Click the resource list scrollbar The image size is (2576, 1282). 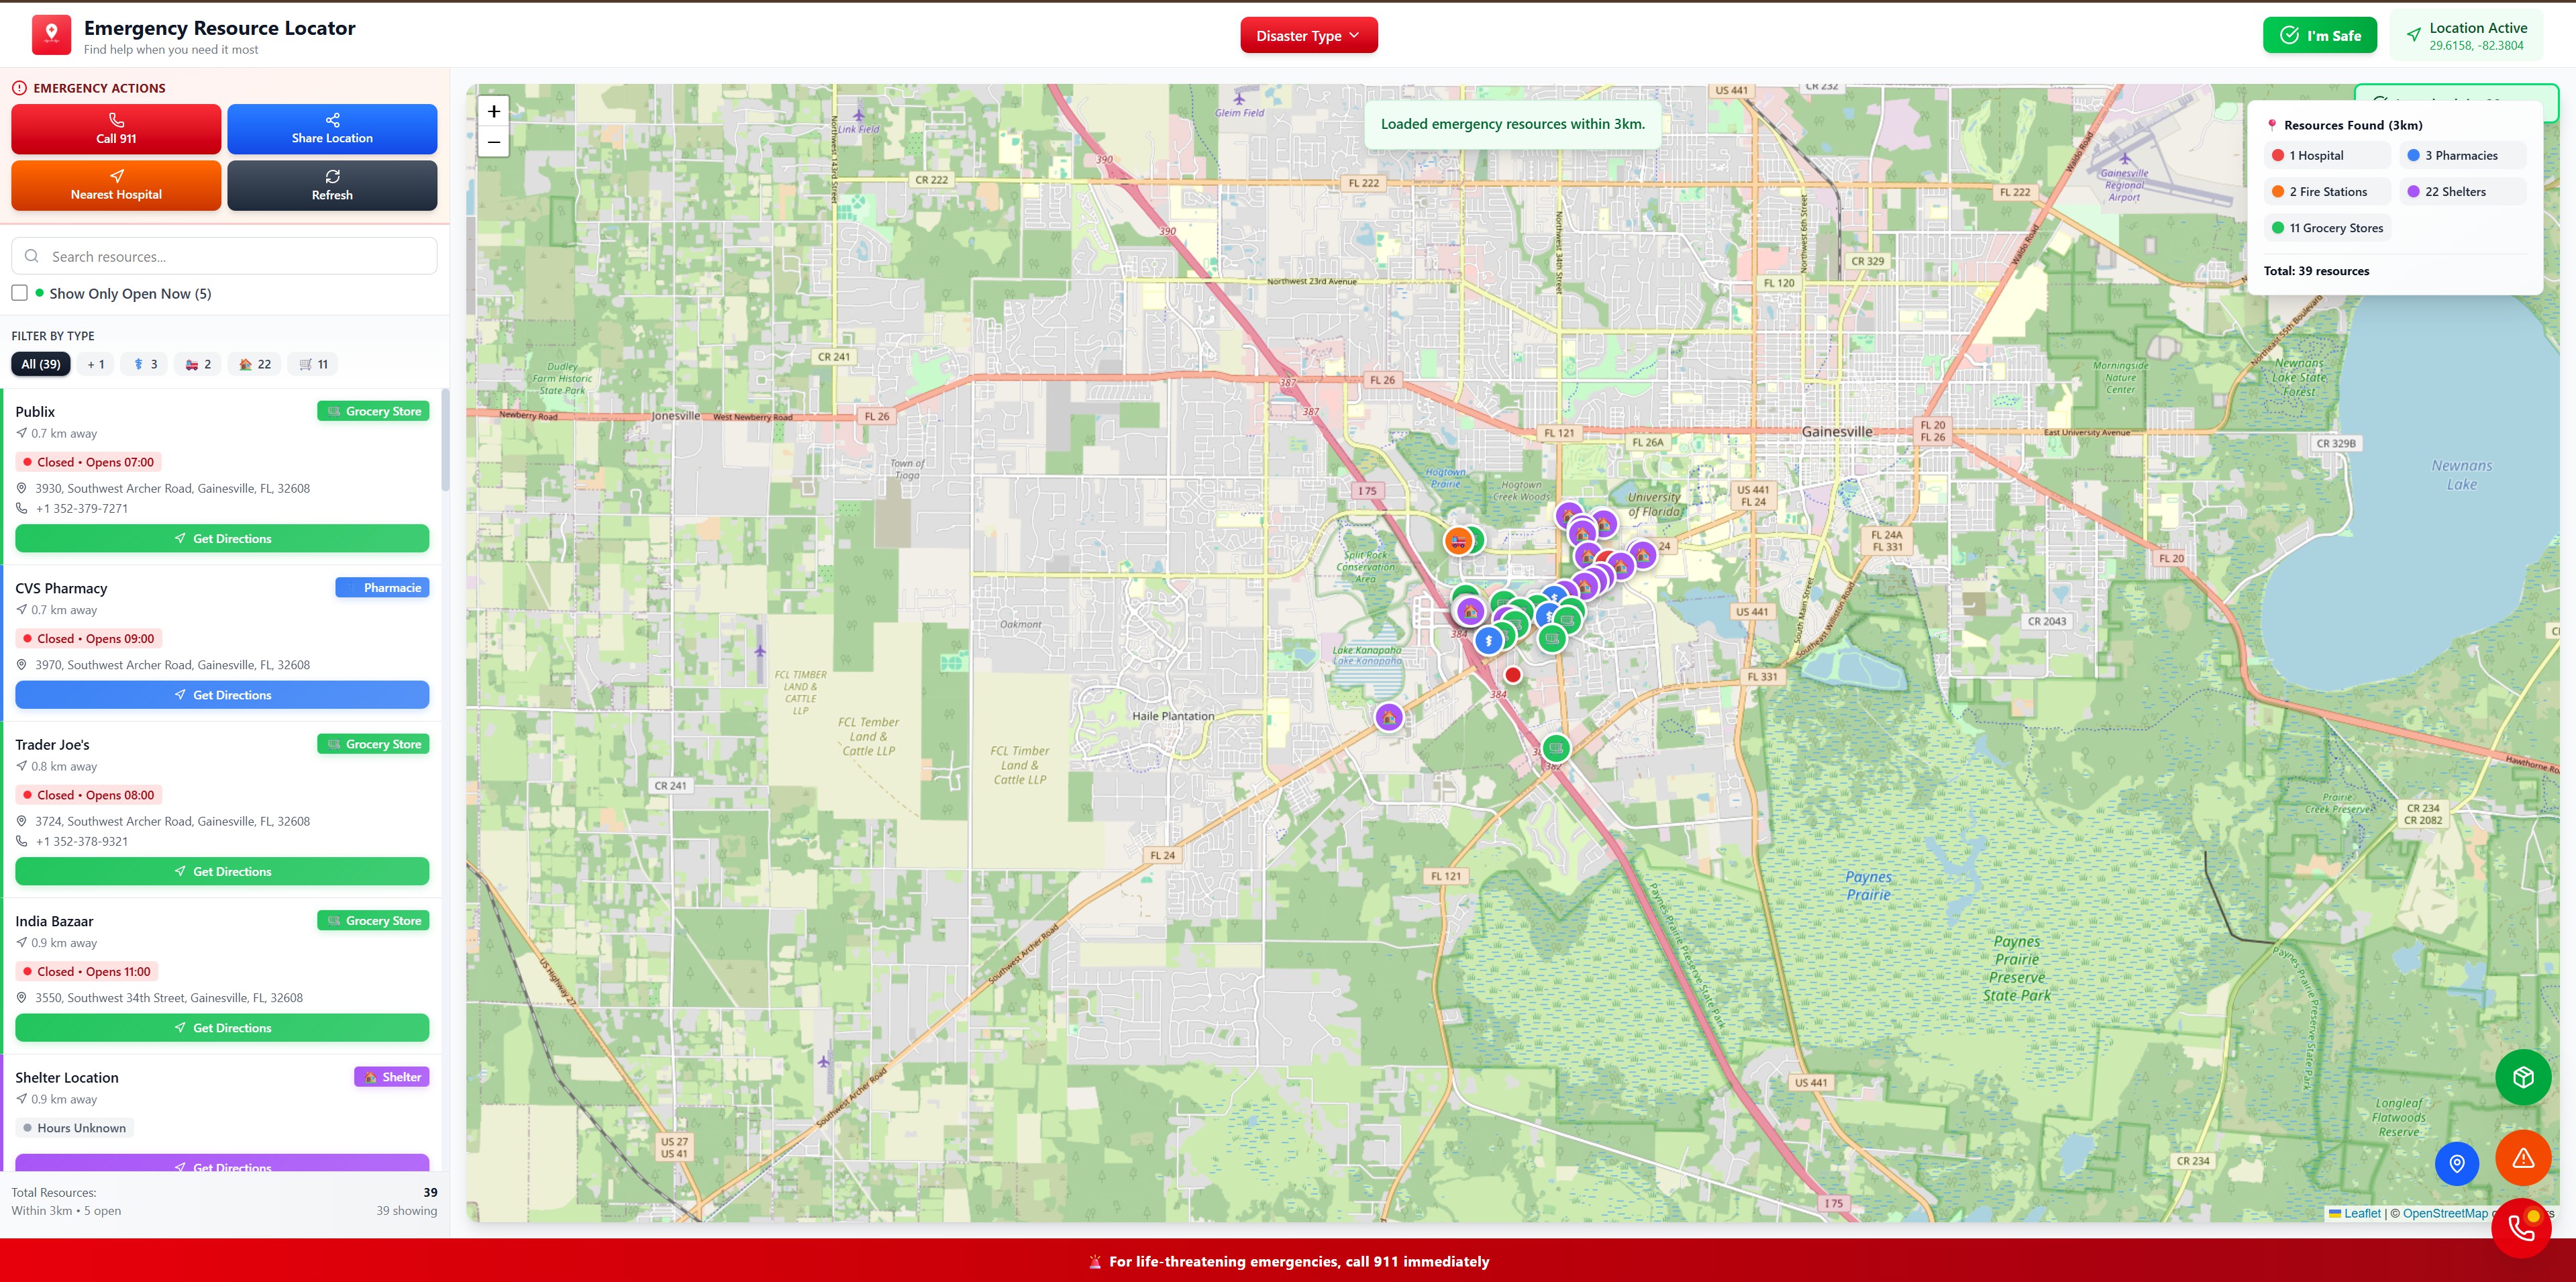(445, 440)
